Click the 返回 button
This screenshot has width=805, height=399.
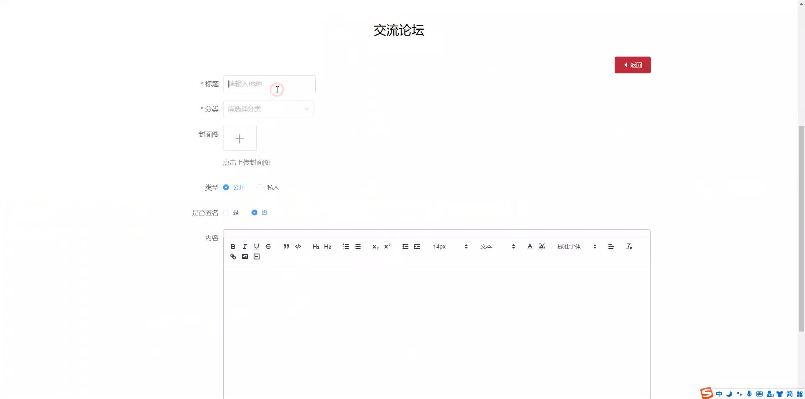point(632,65)
